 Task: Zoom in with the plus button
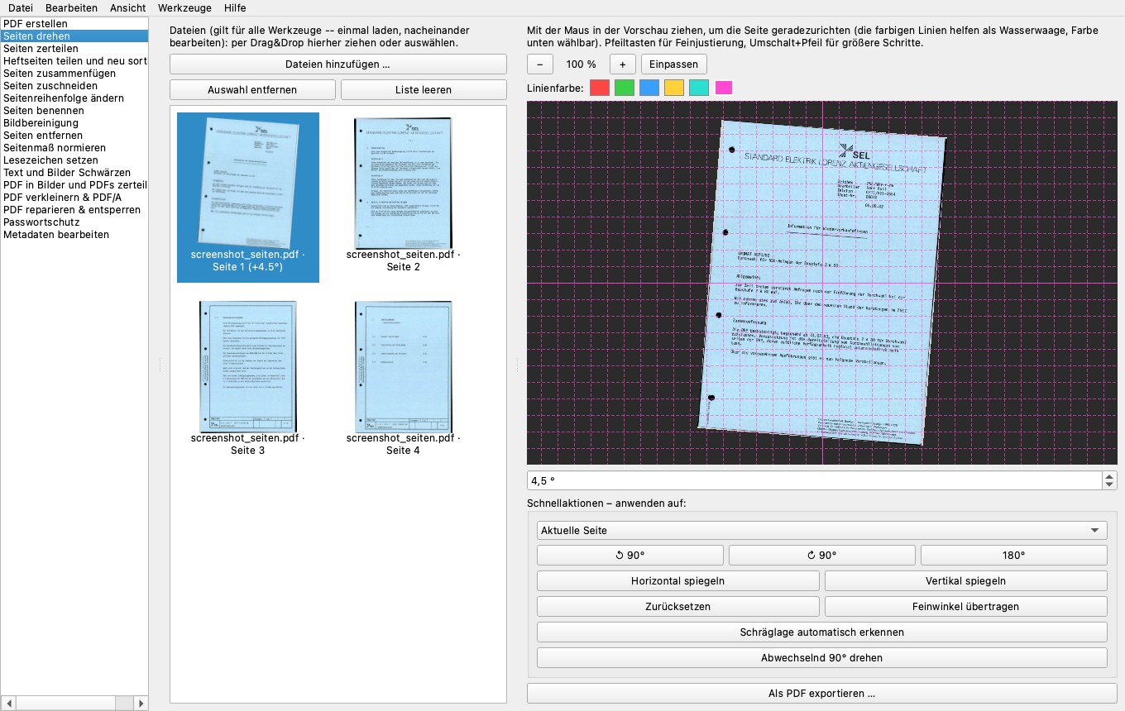click(623, 64)
